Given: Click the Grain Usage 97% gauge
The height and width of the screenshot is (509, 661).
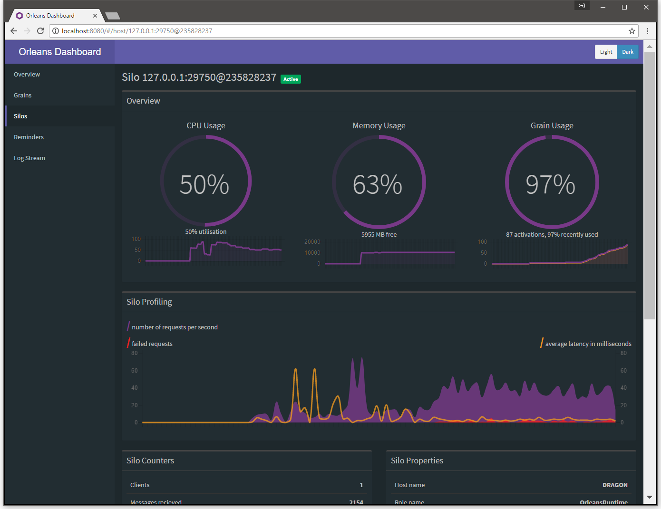Looking at the screenshot, I should coord(552,181).
